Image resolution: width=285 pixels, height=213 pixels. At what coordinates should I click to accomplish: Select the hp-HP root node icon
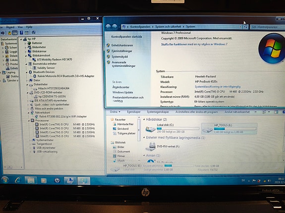pos(25,39)
